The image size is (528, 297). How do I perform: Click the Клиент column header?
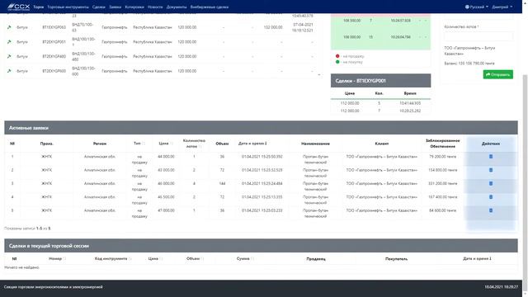click(x=381, y=144)
